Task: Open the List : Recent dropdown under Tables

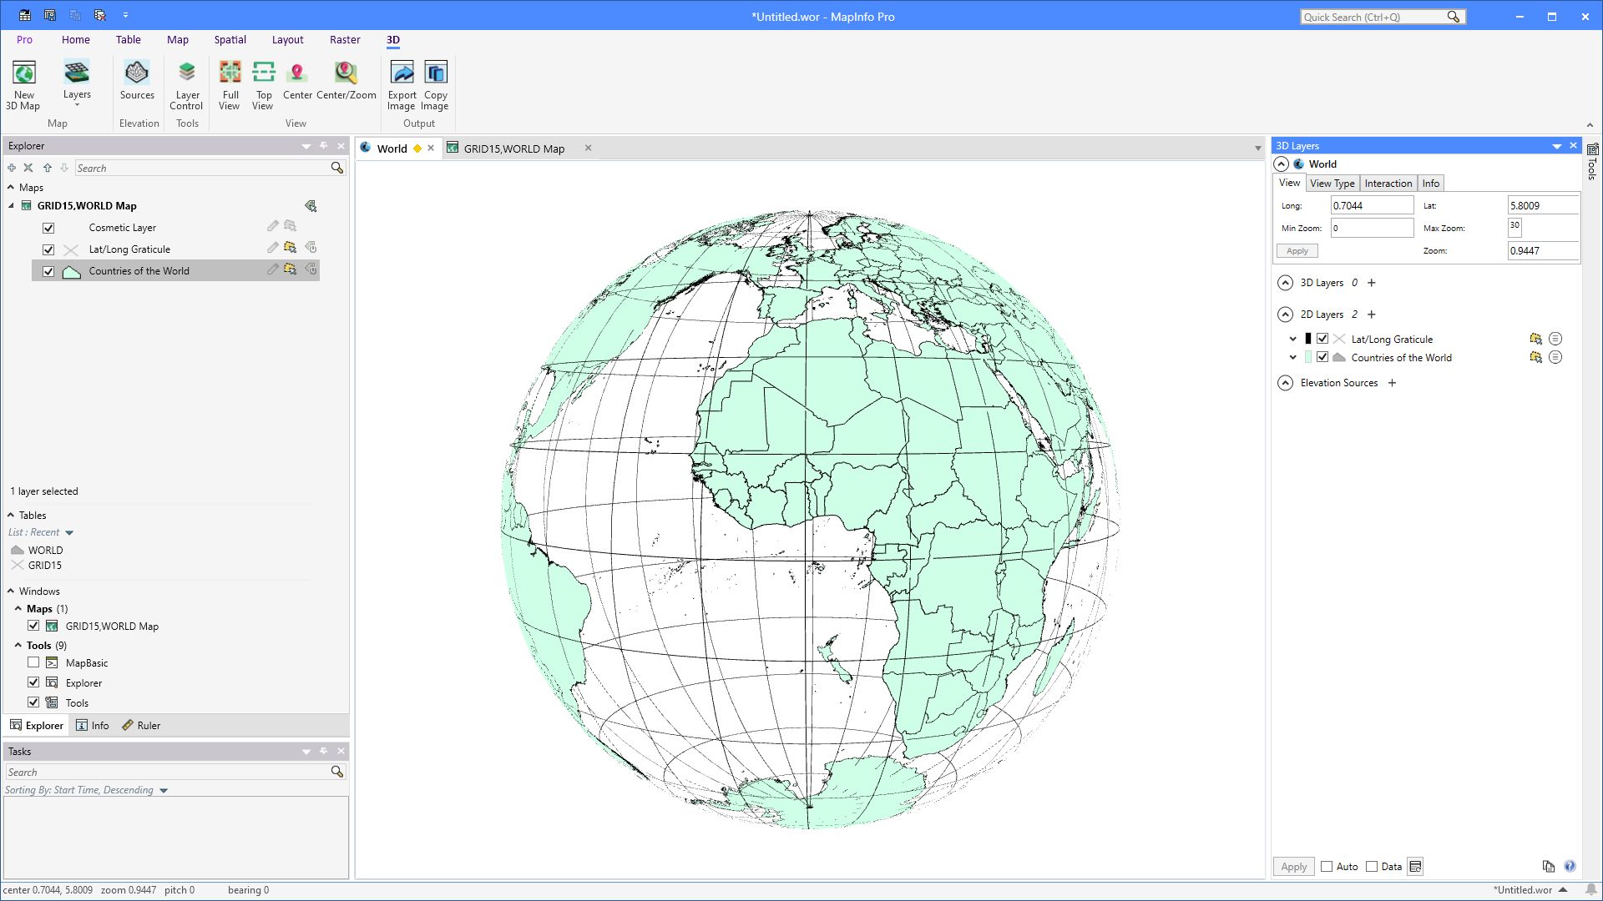Action: (x=68, y=531)
